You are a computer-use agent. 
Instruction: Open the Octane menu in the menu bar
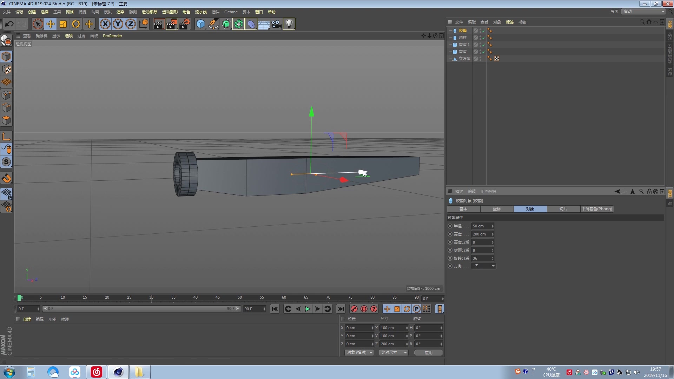click(231, 12)
